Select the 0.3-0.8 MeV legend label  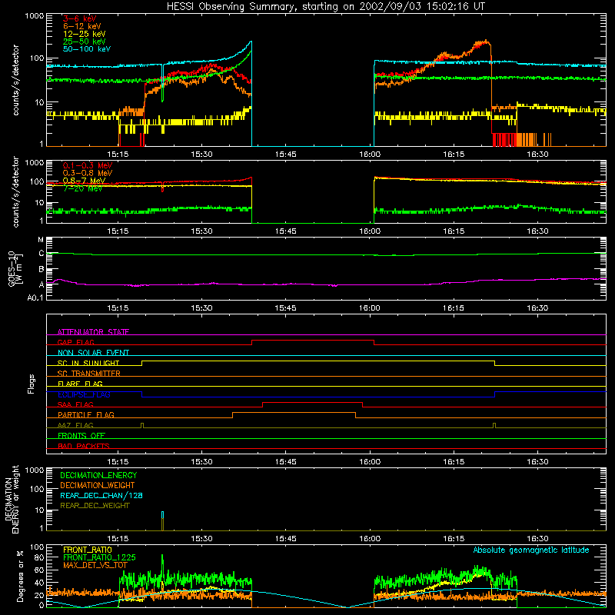point(88,173)
